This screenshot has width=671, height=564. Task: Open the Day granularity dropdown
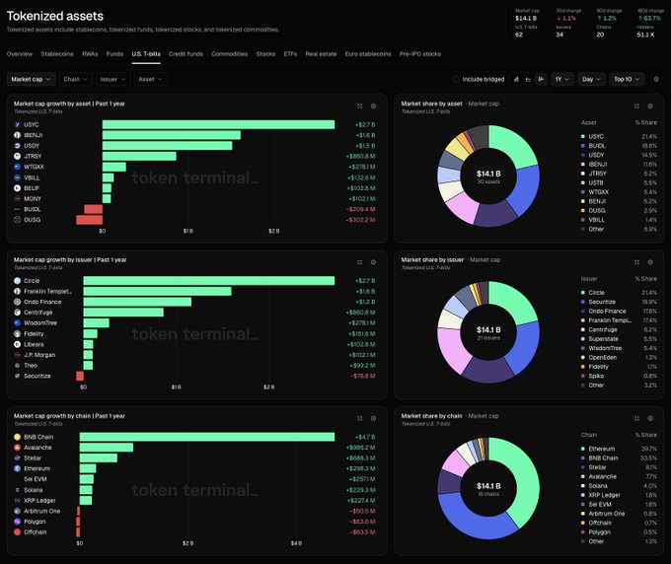point(591,79)
